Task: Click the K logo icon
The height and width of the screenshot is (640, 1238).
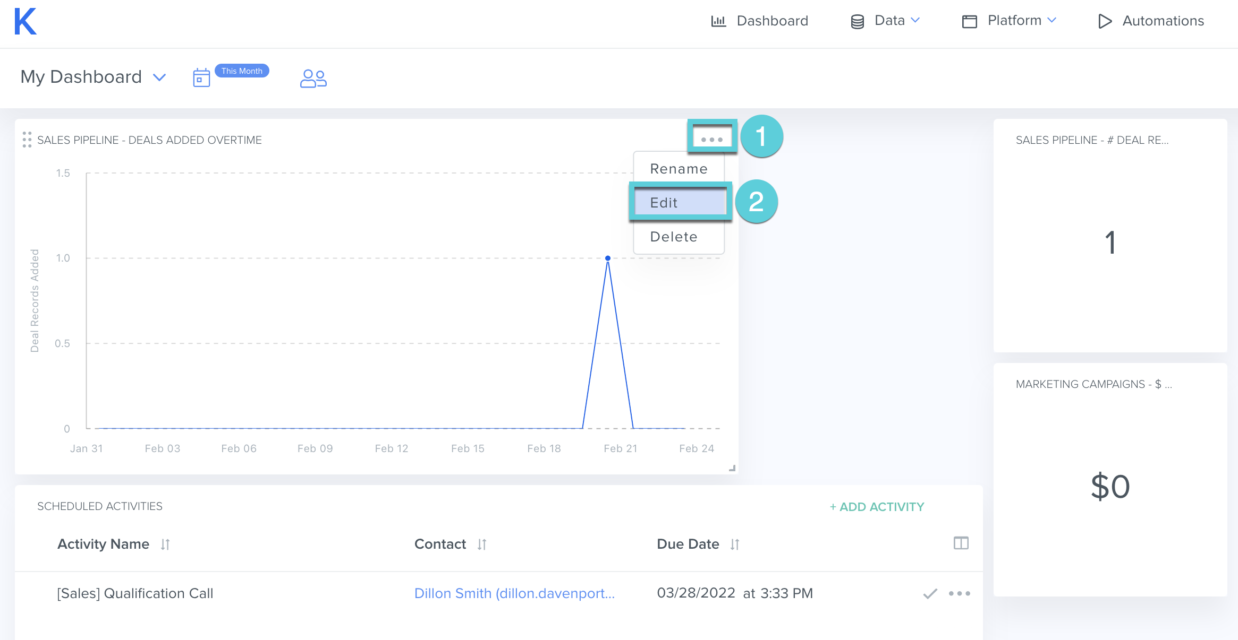Action: coord(26,22)
